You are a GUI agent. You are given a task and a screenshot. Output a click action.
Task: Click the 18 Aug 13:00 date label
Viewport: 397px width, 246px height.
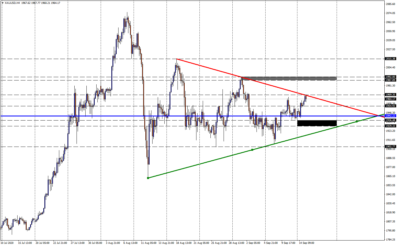[184, 243]
